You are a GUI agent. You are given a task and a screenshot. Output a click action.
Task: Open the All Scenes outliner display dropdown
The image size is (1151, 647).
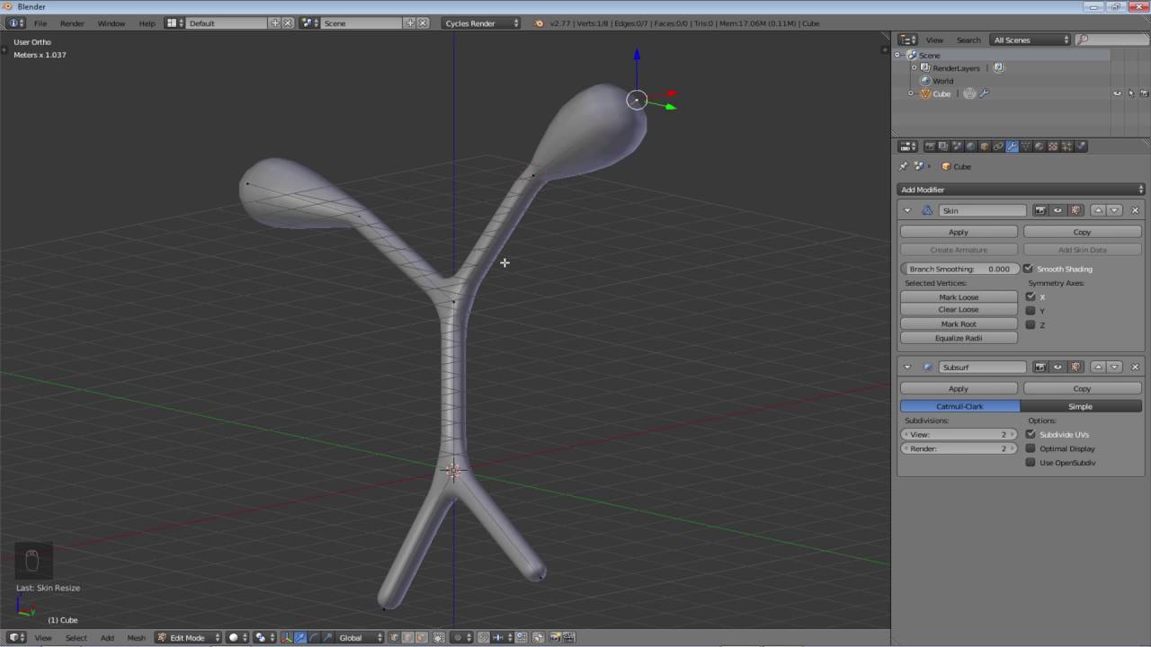[1031, 40]
